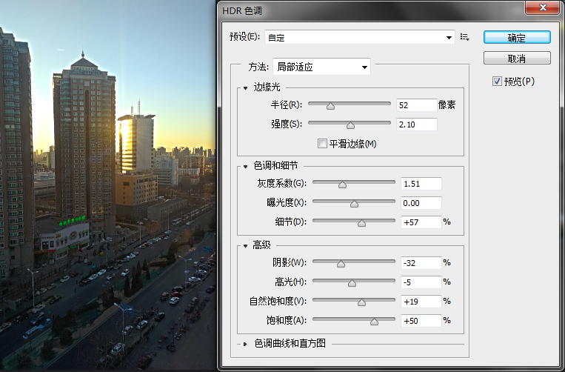The width and height of the screenshot is (565, 372).
Task: Toggle the 预览 preview checkbox
Action: tap(497, 82)
